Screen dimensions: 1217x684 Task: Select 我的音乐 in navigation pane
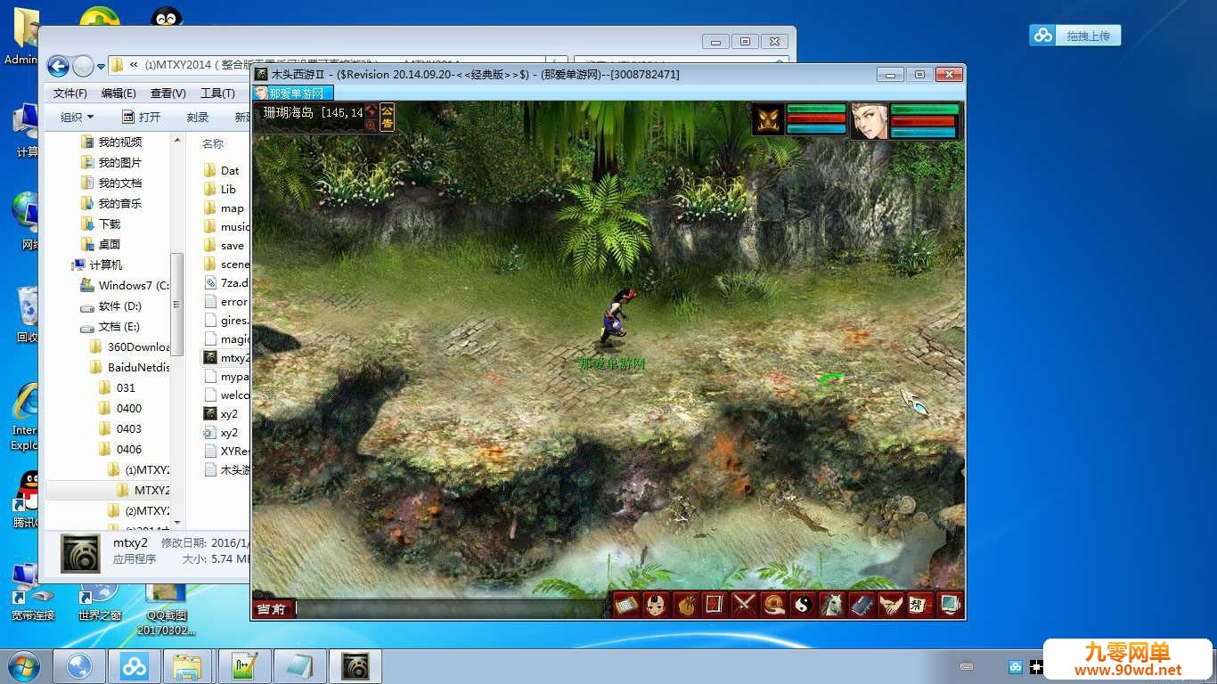tap(111, 203)
